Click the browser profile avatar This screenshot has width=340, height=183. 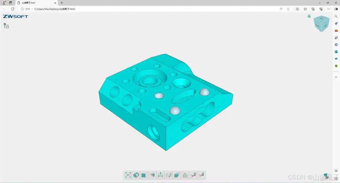4,3
